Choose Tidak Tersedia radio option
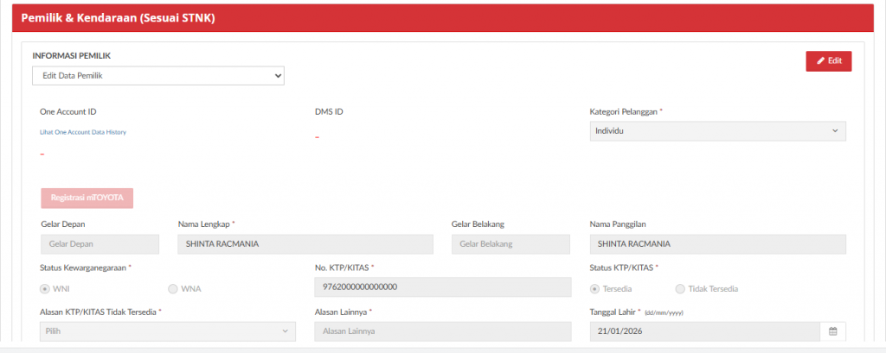Viewport: 886px width, 353px height. pyautogui.click(x=680, y=289)
